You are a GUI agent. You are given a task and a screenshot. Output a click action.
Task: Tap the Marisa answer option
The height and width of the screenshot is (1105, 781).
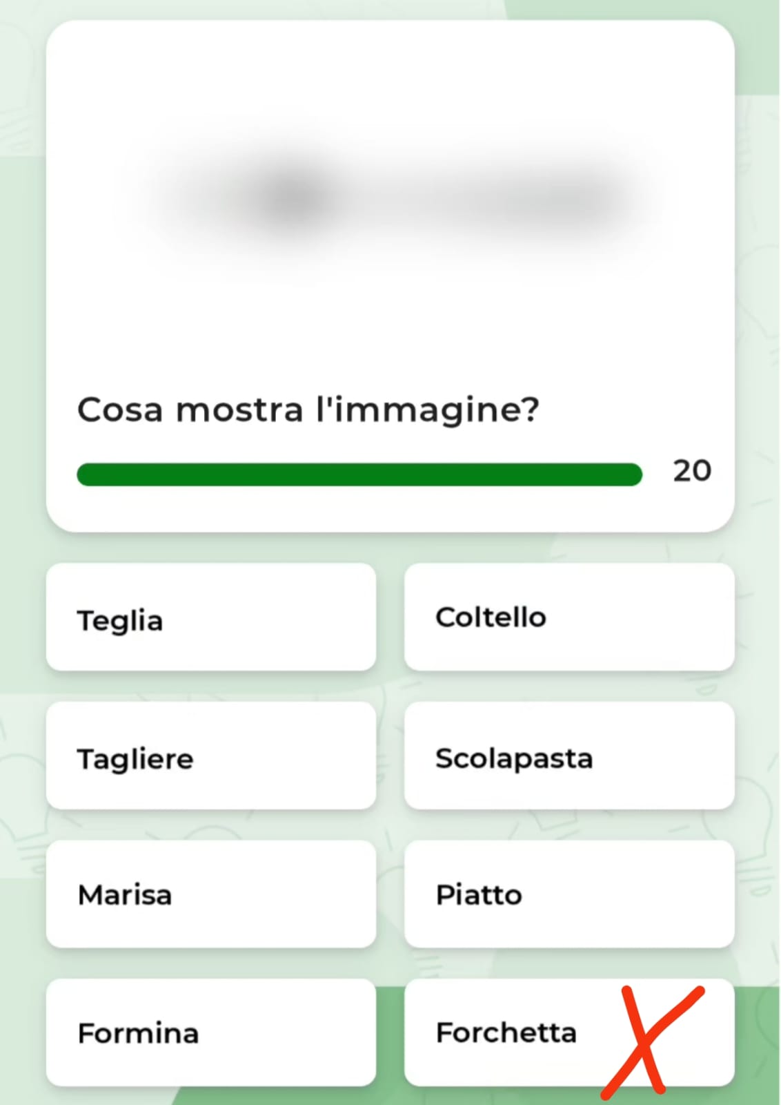pyautogui.click(x=210, y=894)
